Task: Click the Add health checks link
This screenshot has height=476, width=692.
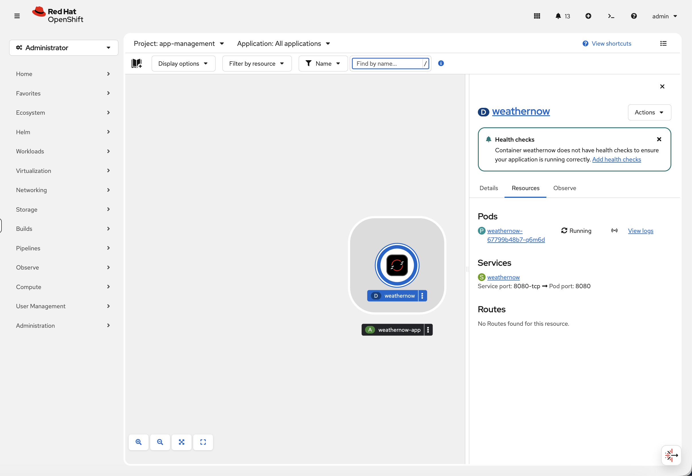Action: (x=616, y=159)
